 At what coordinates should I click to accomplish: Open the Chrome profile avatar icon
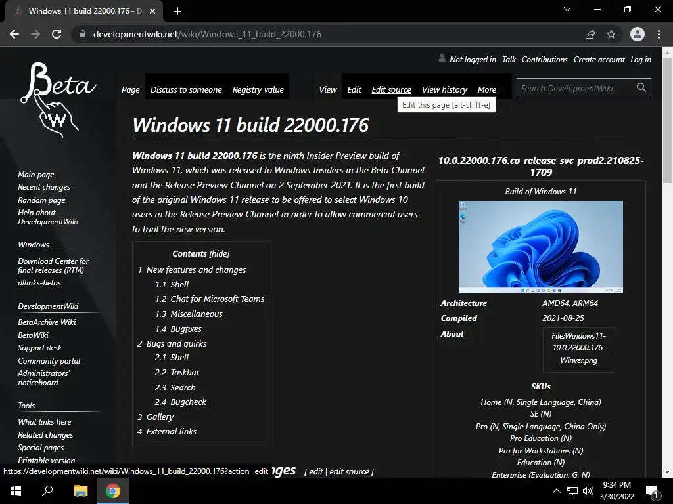[x=638, y=34]
